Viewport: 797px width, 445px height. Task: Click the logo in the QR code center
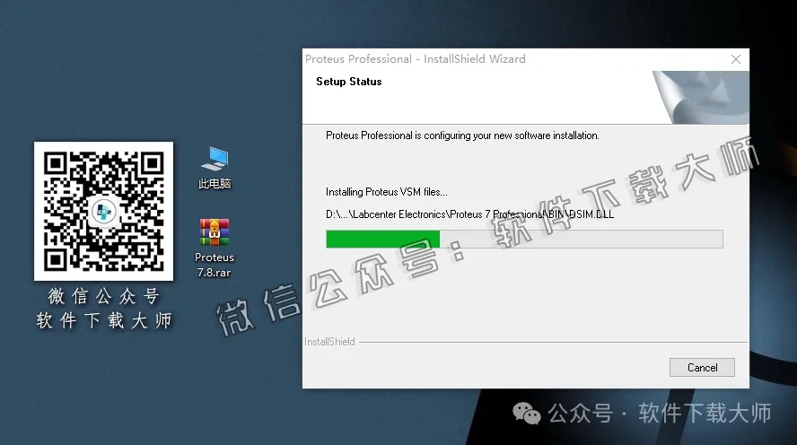click(x=103, y=212)
